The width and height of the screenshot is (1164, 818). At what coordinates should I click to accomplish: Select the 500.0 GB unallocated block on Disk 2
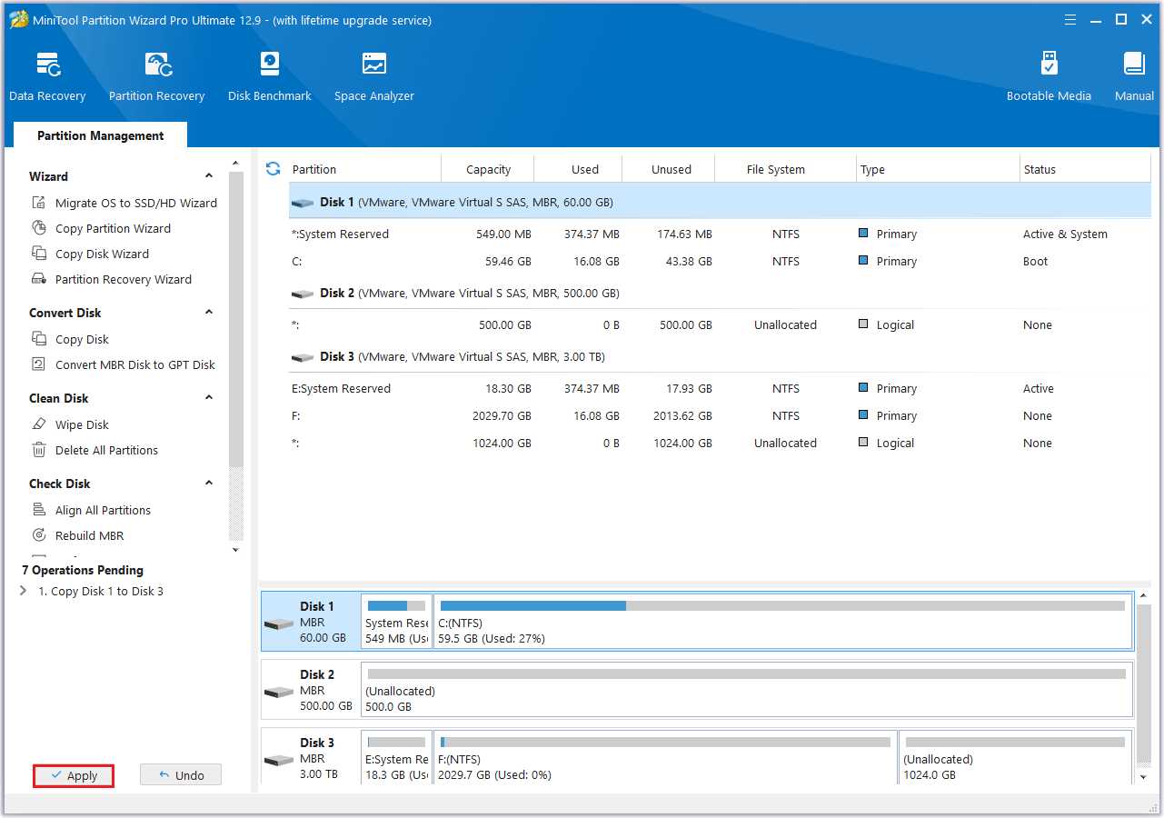(747, 690)
